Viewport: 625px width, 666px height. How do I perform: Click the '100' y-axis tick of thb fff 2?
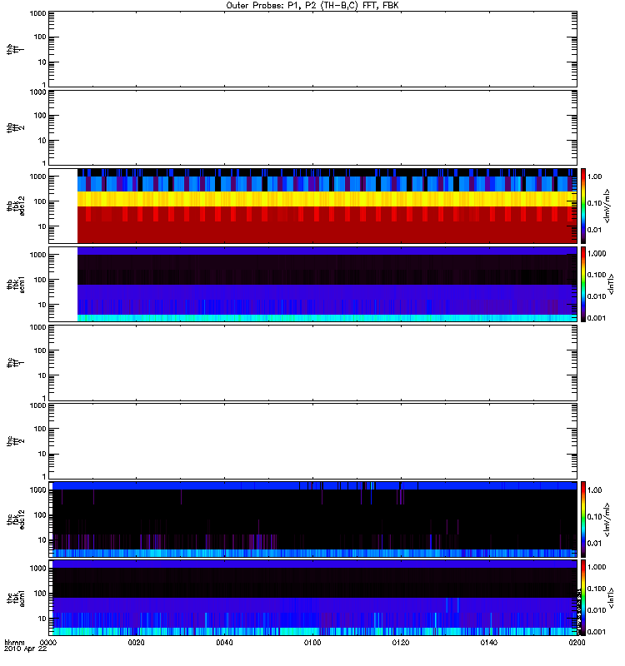point(40,116)
